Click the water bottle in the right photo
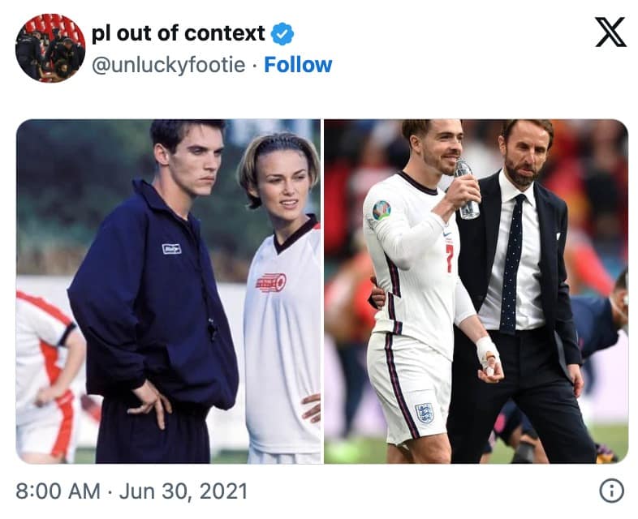 click(x=467, y=190)
